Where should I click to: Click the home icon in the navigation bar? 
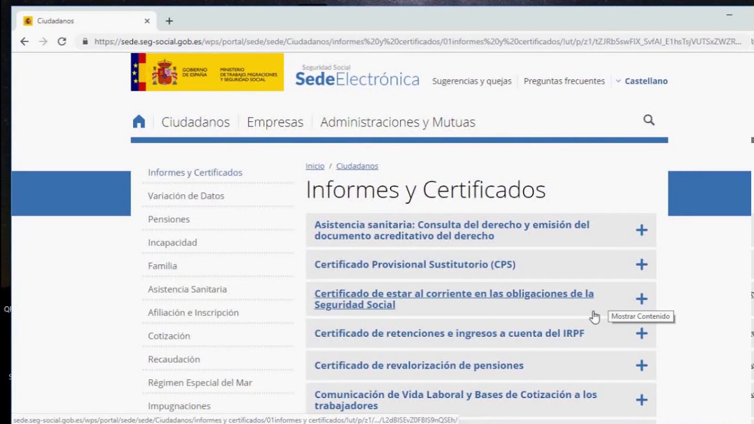[x=138, y=121]
